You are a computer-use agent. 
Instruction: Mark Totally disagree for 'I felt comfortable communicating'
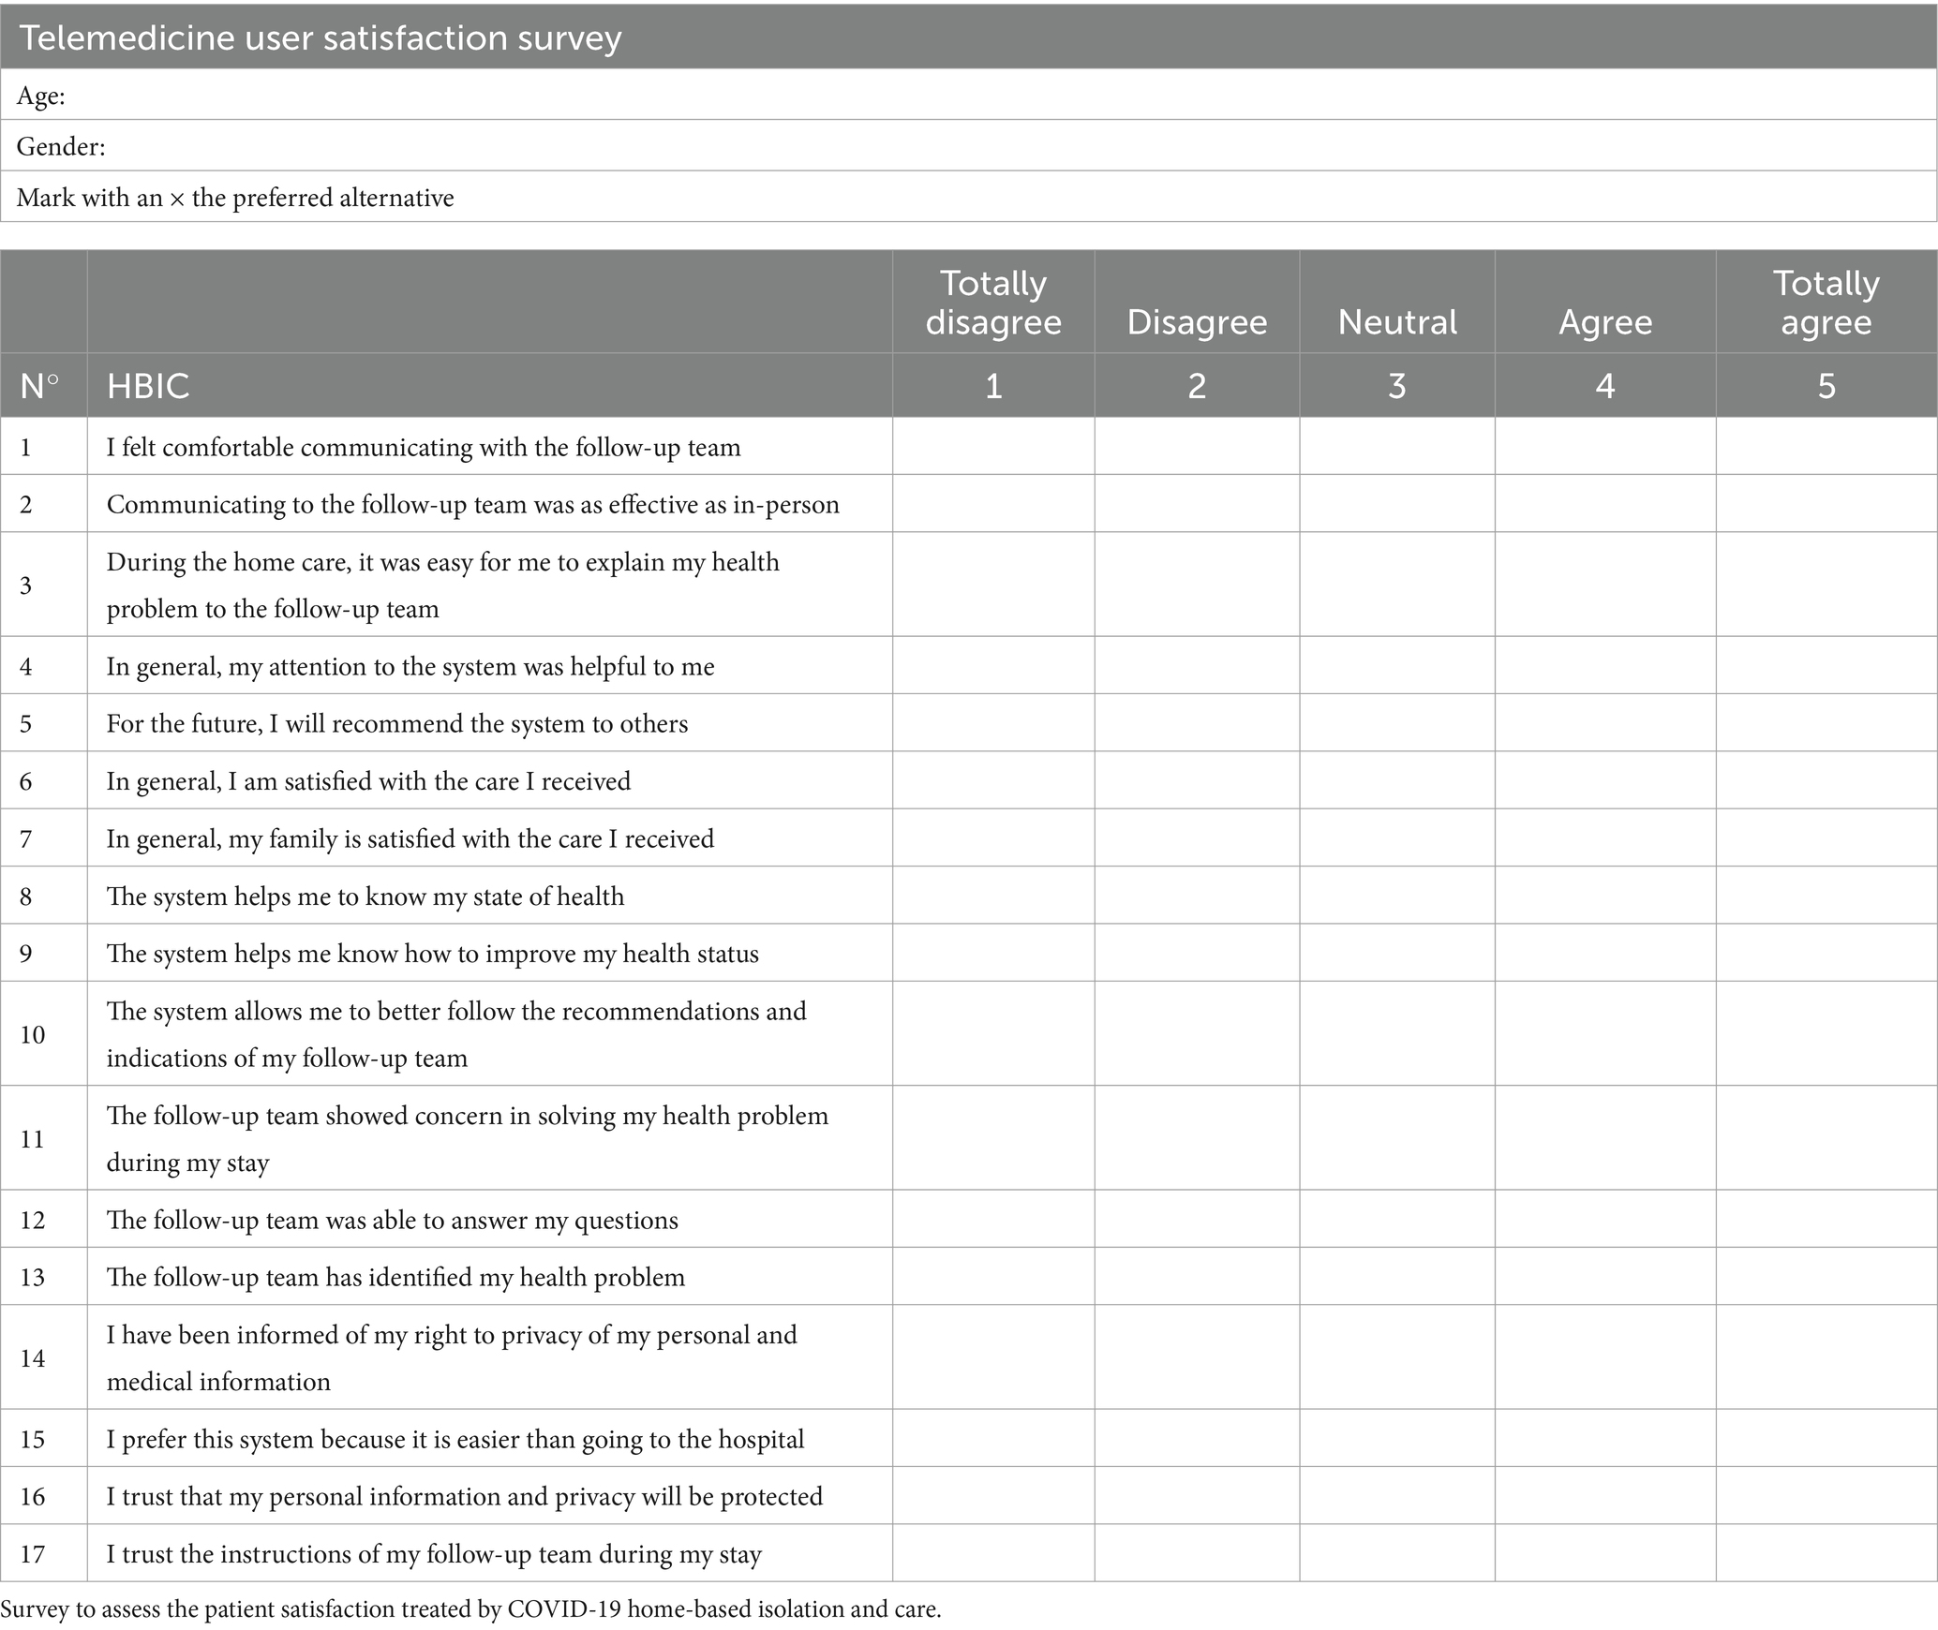[x=993, y=447]
